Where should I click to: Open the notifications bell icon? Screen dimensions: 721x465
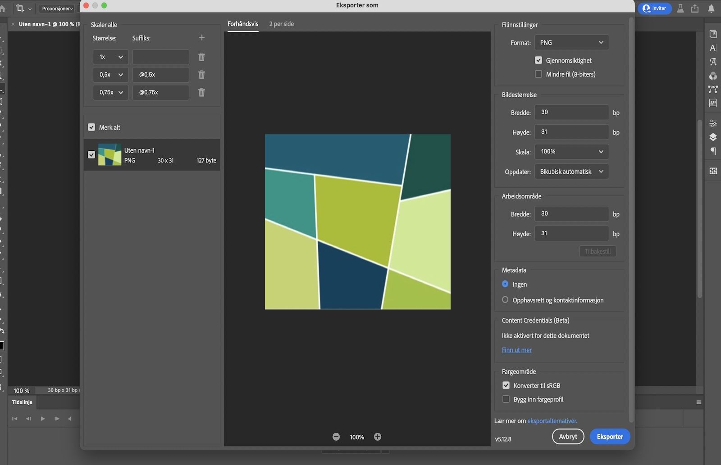pyautogui.click(x=711, y=9)
